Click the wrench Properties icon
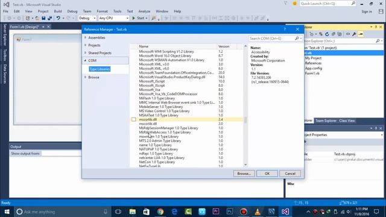 tap(354, 34)
